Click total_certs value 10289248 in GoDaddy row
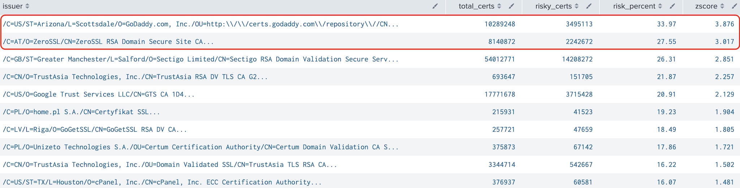 (500, 24)
